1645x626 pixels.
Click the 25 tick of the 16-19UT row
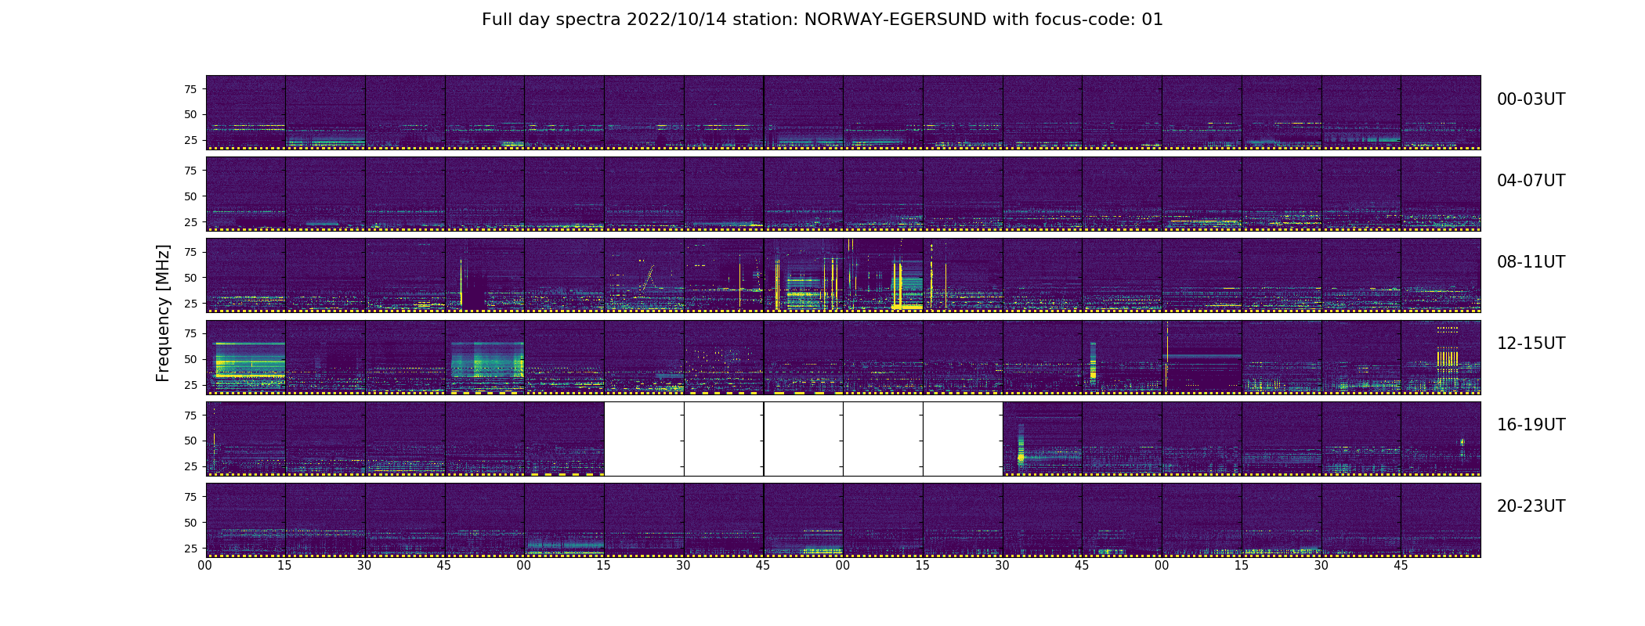pyautogui.click(x=190, y=466)
